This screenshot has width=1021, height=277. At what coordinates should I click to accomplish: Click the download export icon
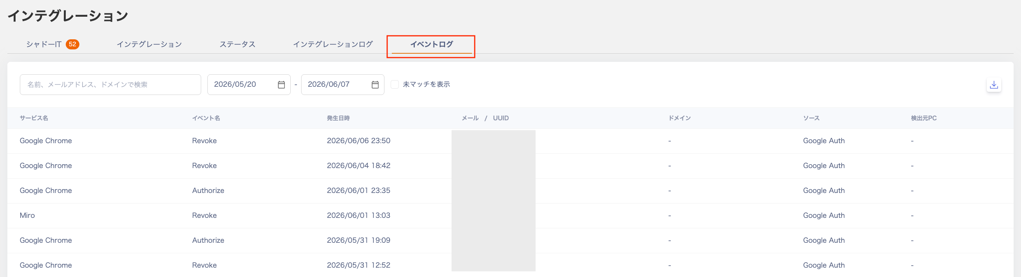(x=994, y=85)
